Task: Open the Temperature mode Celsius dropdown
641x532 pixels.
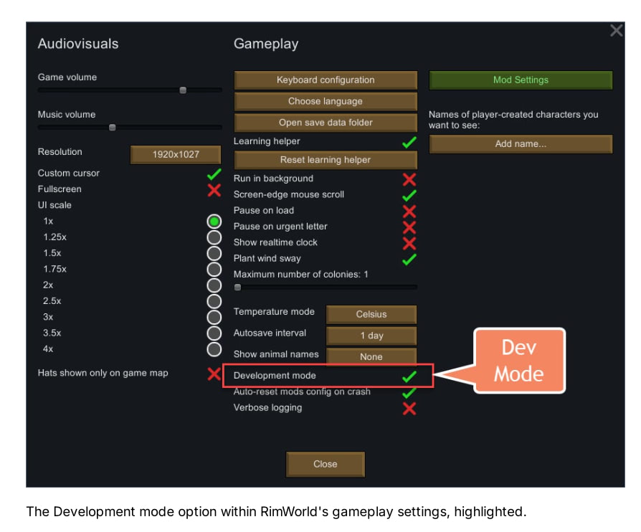Action: tap(371, 314)
